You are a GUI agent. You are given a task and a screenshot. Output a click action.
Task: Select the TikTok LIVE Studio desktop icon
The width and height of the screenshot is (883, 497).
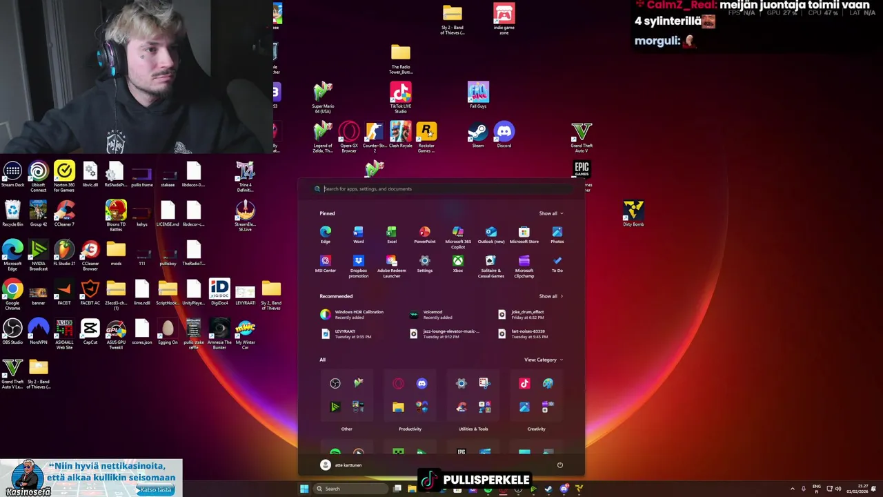(401, 97)
